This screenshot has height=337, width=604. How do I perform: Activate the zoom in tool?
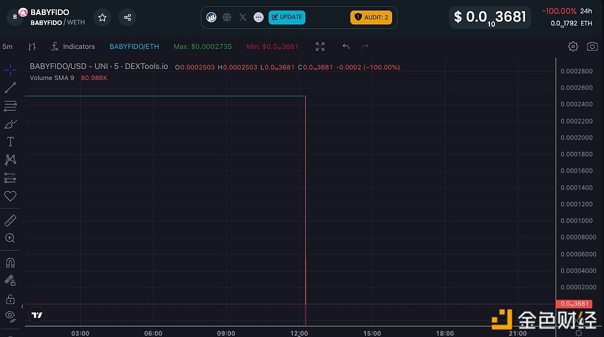click(x=11, y=238)
